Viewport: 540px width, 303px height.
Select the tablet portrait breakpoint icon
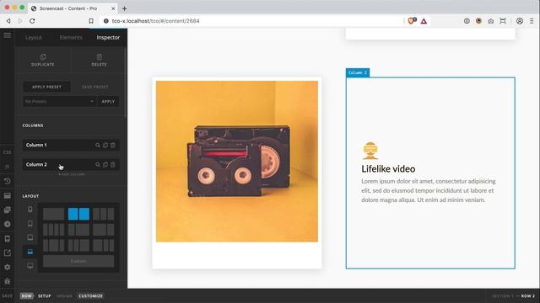click(x=30, y=223)
